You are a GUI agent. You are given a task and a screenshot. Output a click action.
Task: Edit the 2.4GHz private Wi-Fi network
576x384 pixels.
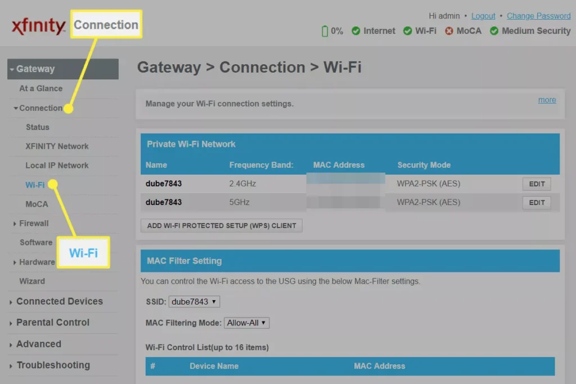click(535, 184)
